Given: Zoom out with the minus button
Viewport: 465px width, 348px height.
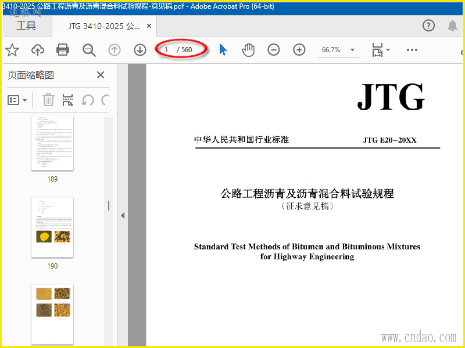Looking at the screenshot, I should tap(274, 50).
